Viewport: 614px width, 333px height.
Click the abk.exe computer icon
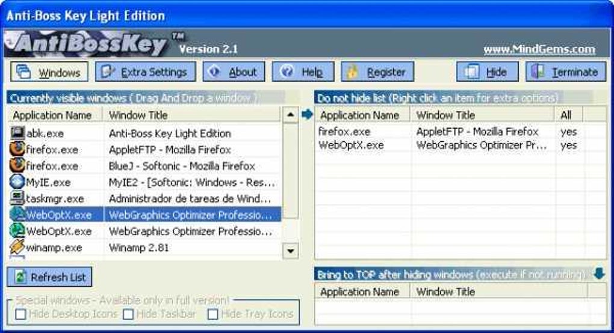tap(17, 133)
